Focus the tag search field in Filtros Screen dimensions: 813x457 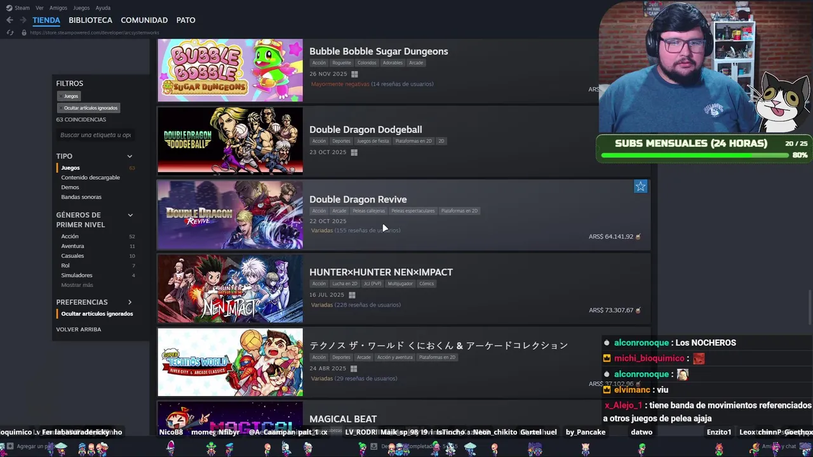(95, 135)
